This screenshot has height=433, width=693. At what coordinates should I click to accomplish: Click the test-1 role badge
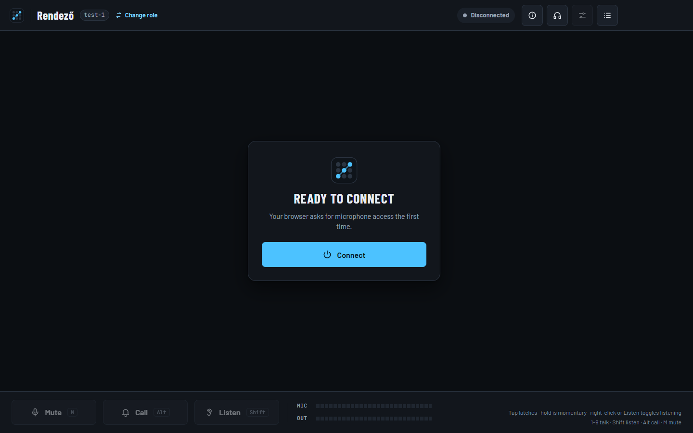tap(94, 15)
